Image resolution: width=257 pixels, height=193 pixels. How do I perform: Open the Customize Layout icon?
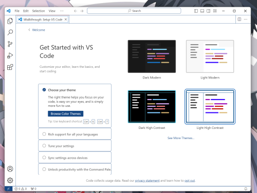pyautogui.click(x=215, y=11)
